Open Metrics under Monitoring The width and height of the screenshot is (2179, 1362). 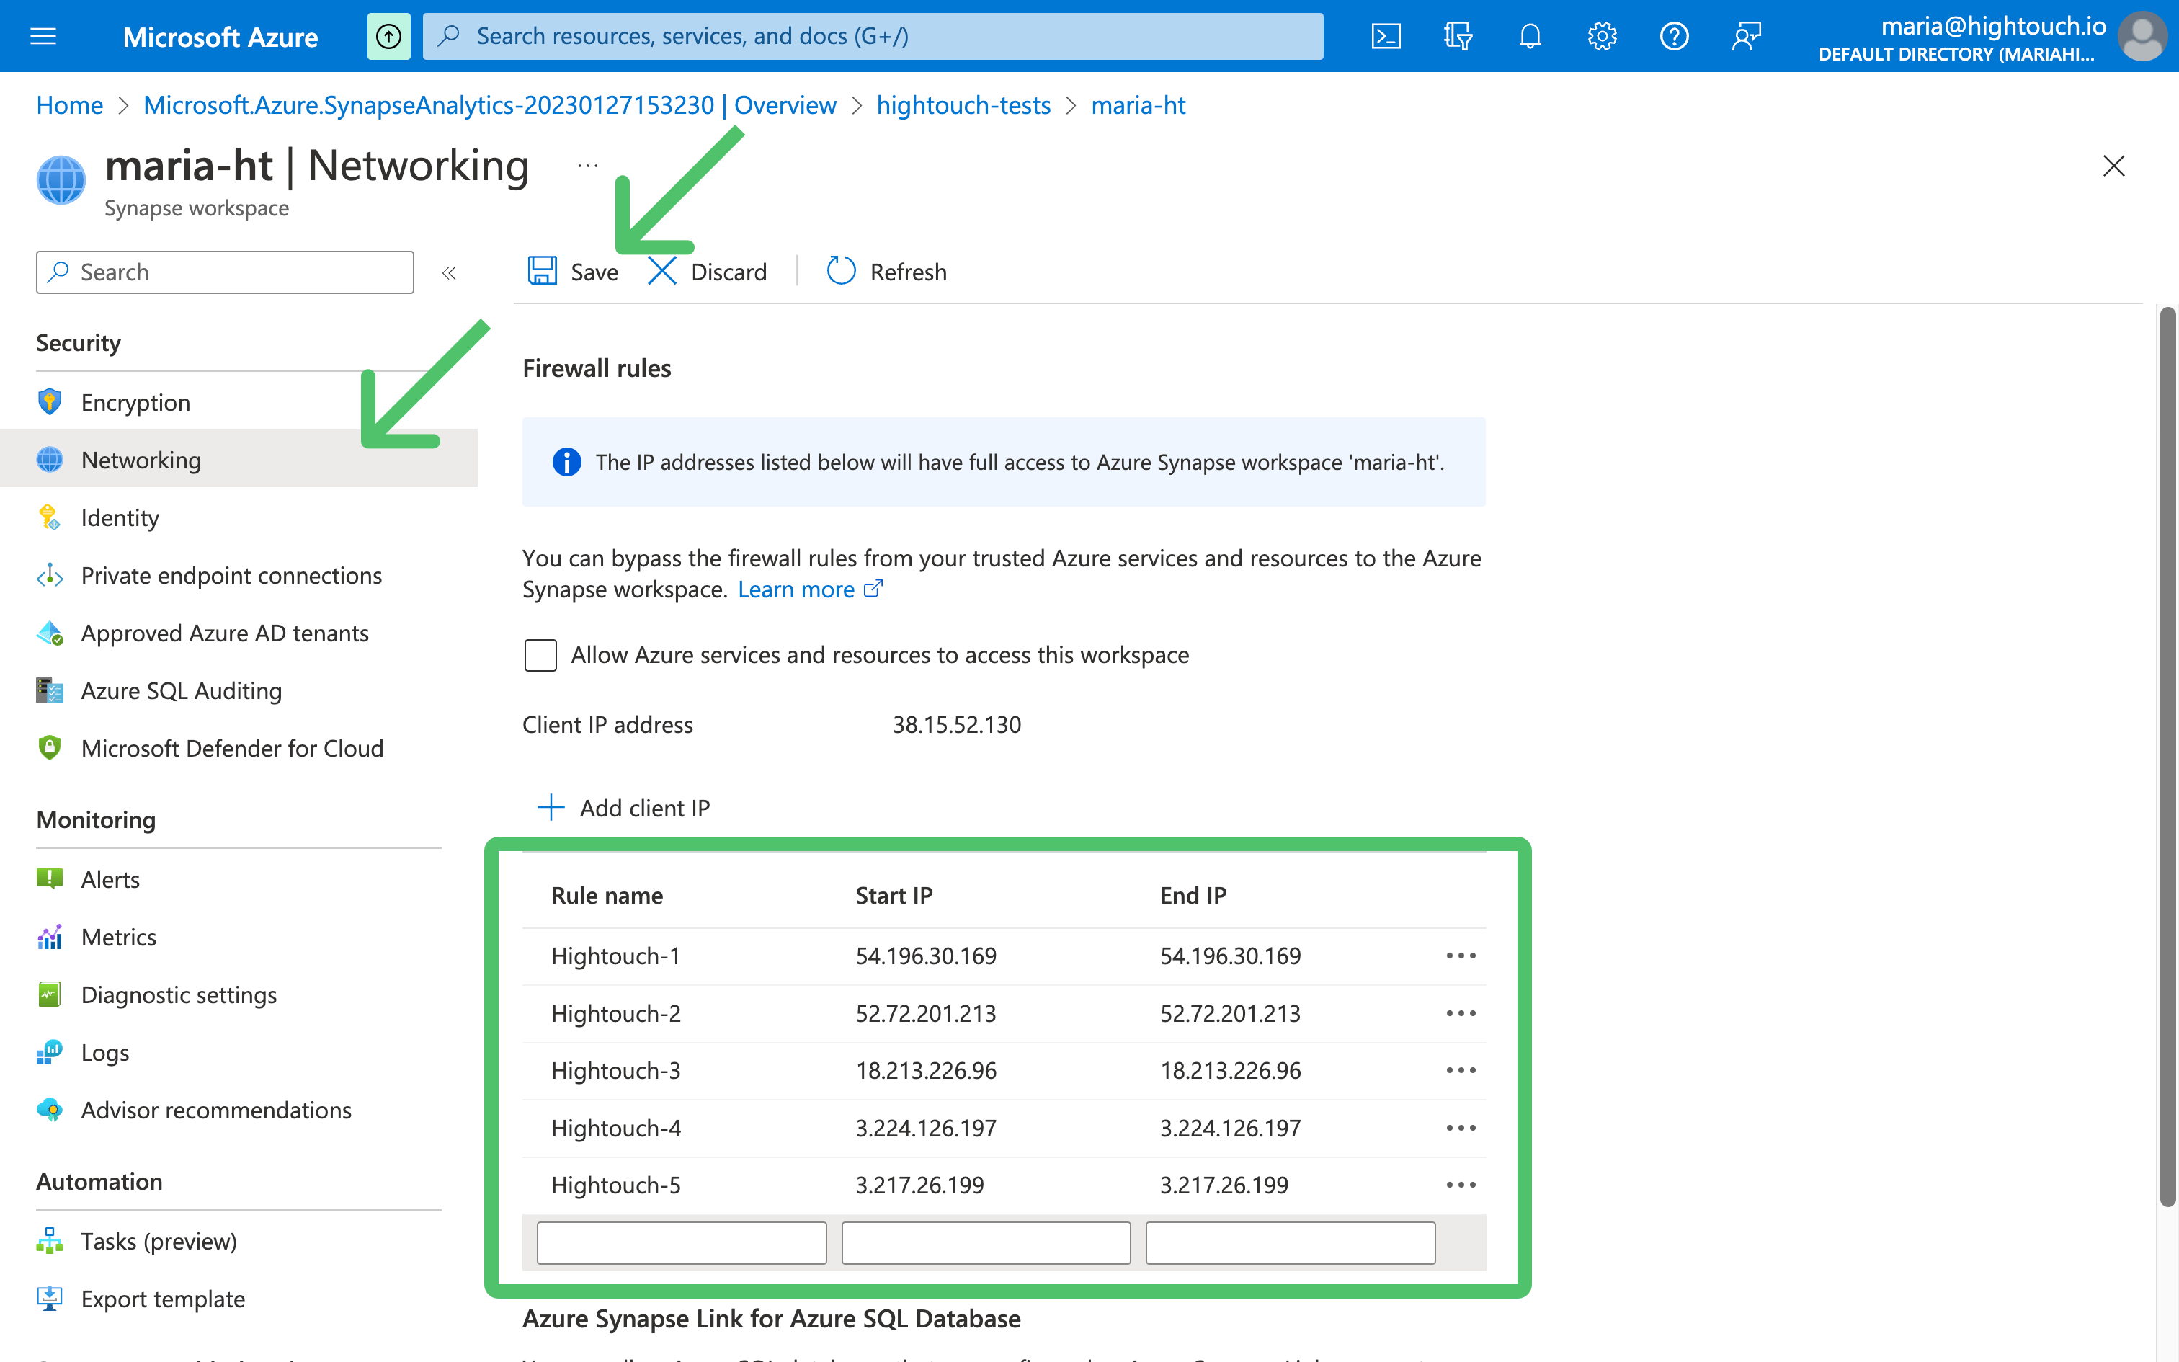[118, 937]
